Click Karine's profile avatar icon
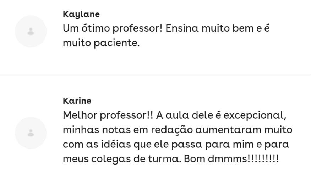 click(31, 133)
